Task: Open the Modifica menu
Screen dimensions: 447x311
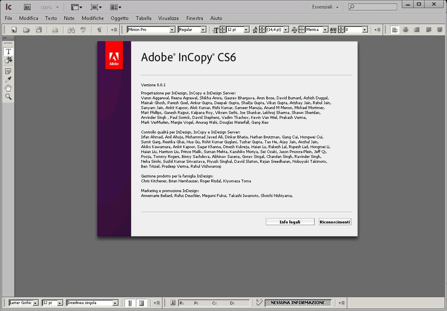Action: [x=28, y=18]
